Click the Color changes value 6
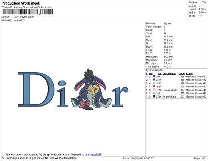 coord(164,27)
